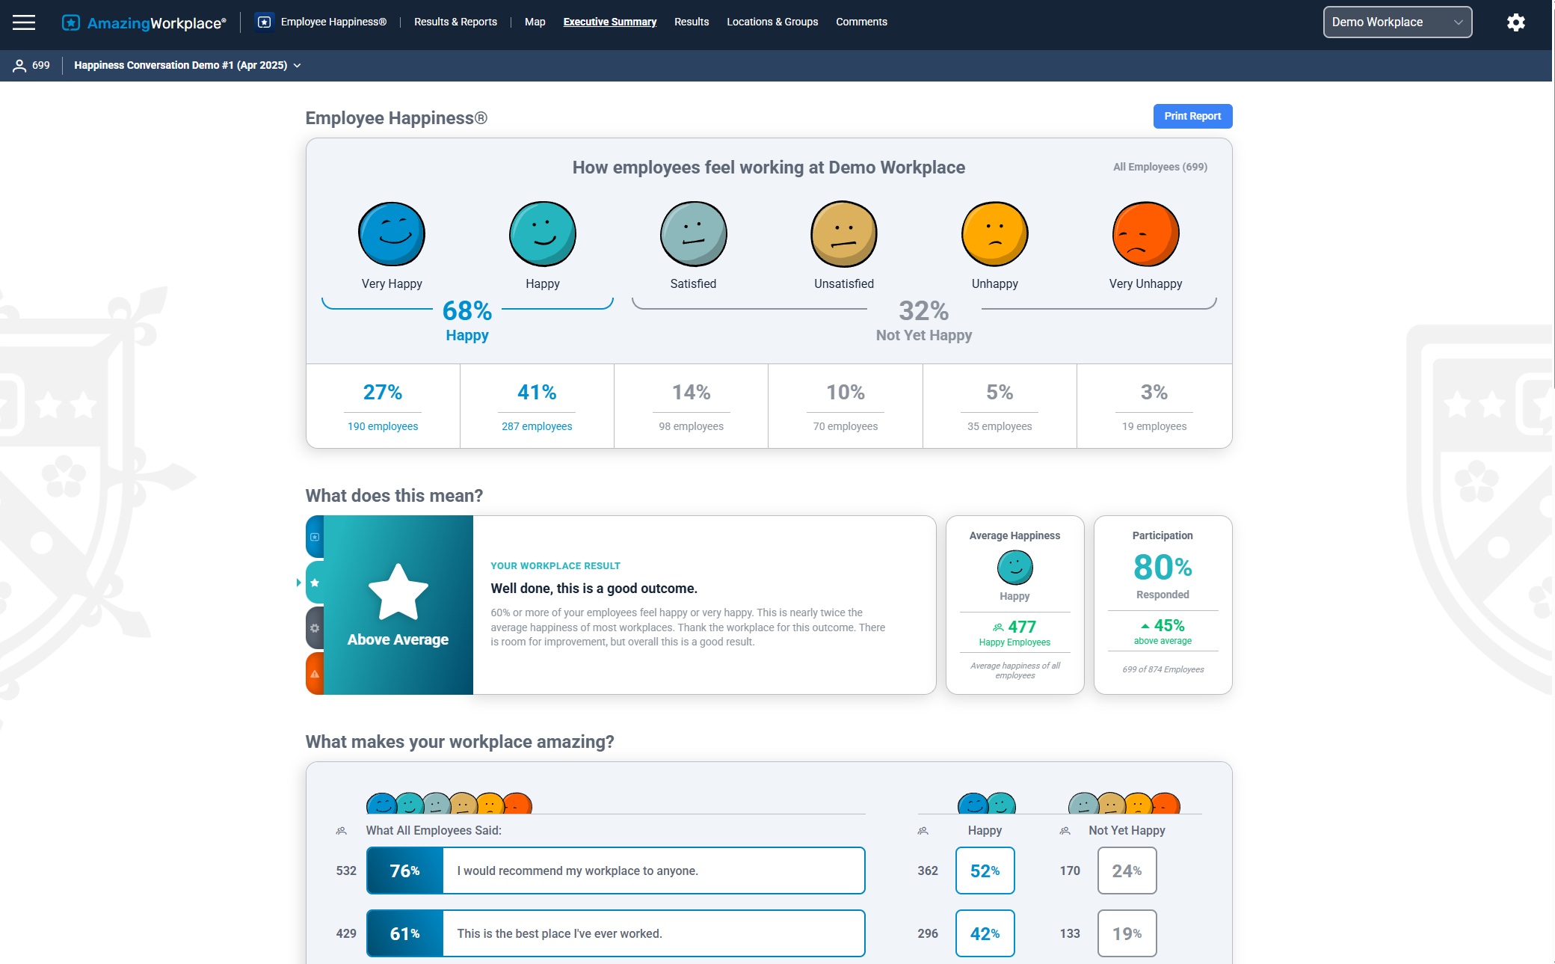Expand the Happiness Conversation Demo #1 selector
The image size is (1555, 964).
tap(188, 65)
